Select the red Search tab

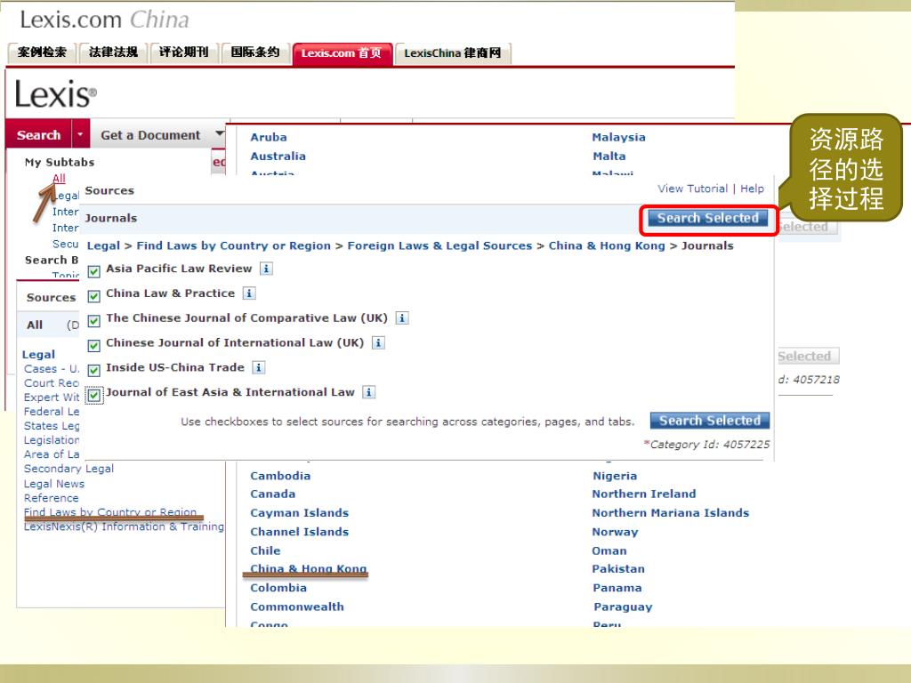click(x=38, y=135)
